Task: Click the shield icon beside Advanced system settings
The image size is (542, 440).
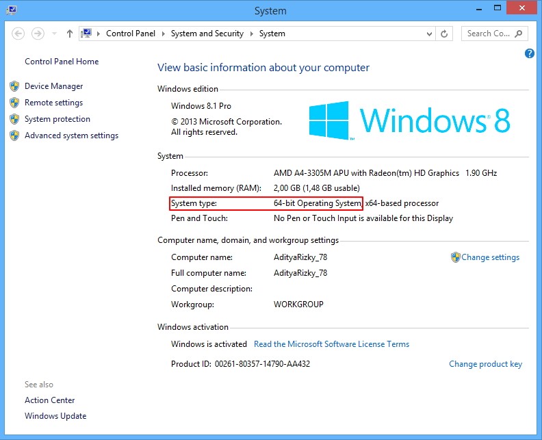Action: 14,135
